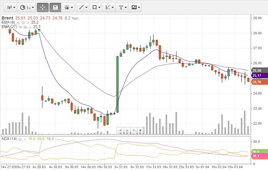
Task: Click the 18,3 pink ADX value marker
Action: click(x=259, y=156)
